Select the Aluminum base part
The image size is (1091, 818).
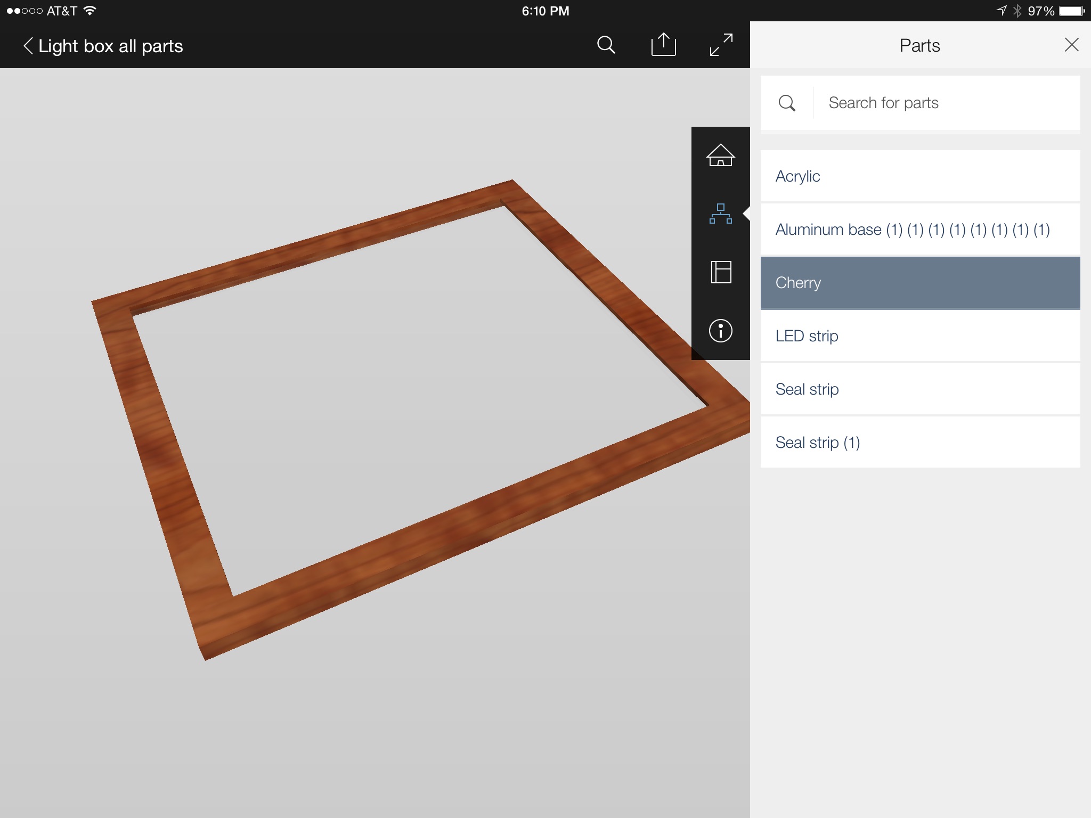coord(920,230)
